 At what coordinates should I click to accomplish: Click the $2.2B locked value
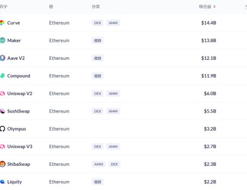tap(210, 182)
